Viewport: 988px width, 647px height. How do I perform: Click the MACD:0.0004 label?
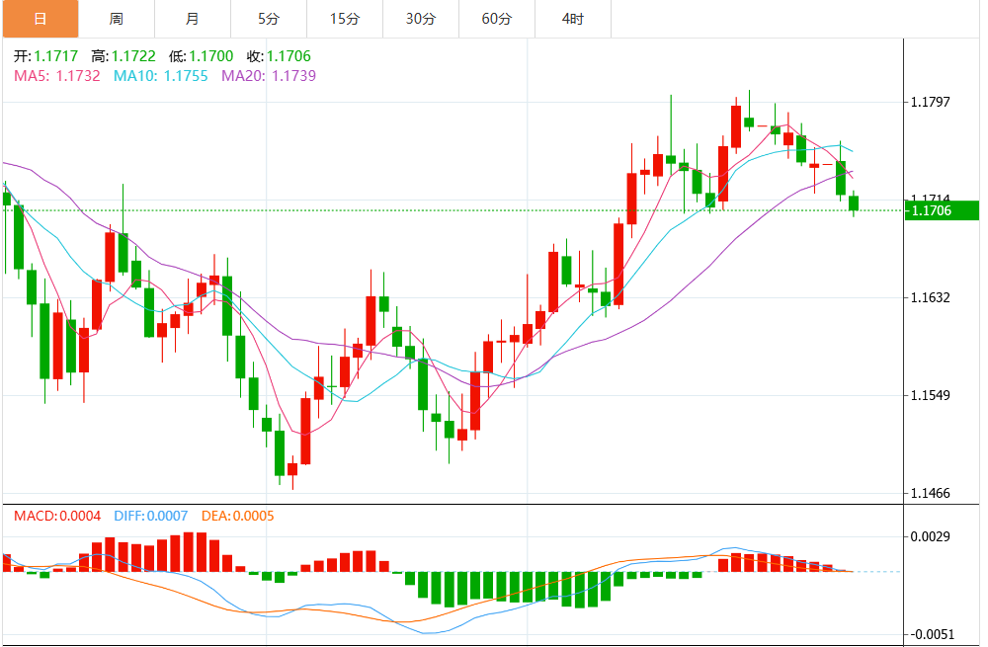(57, 516)
